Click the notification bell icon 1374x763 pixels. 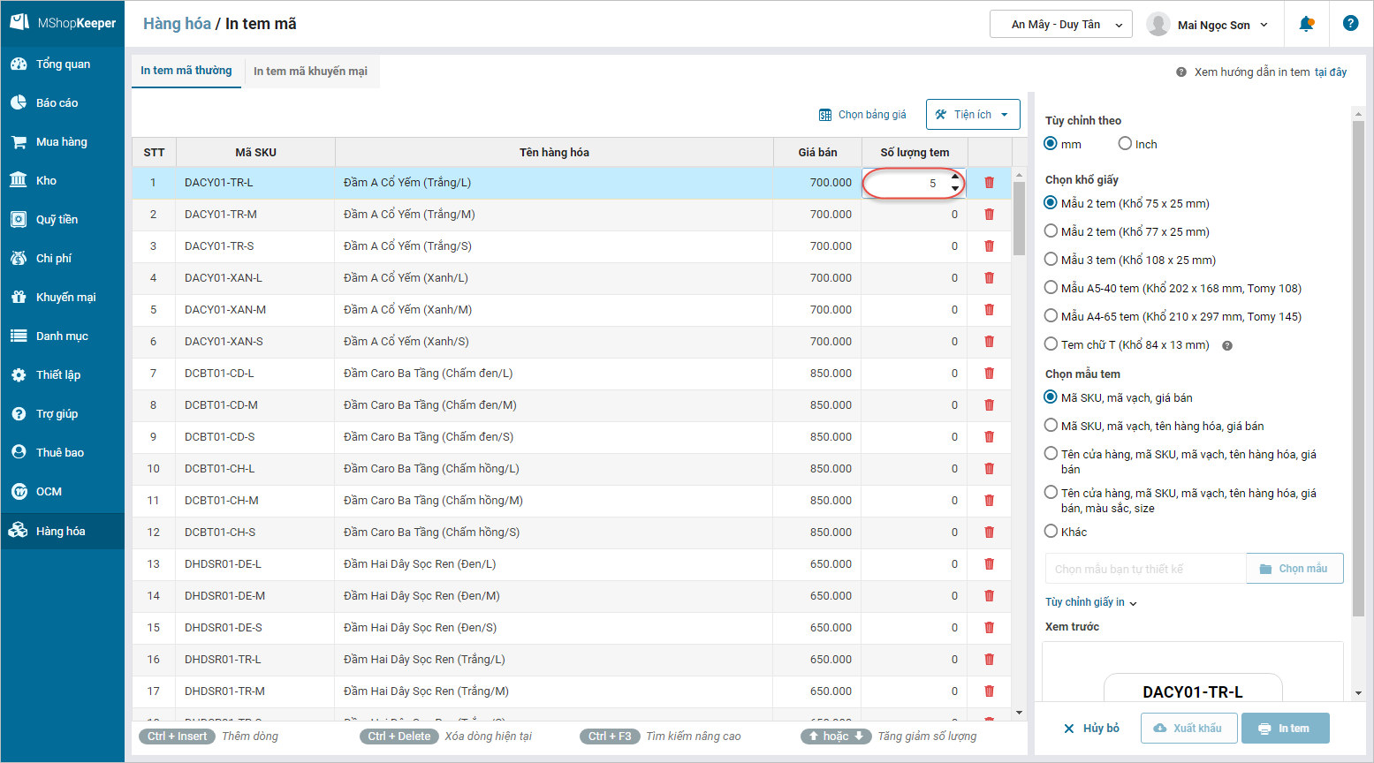click(x=1306, y=25)
